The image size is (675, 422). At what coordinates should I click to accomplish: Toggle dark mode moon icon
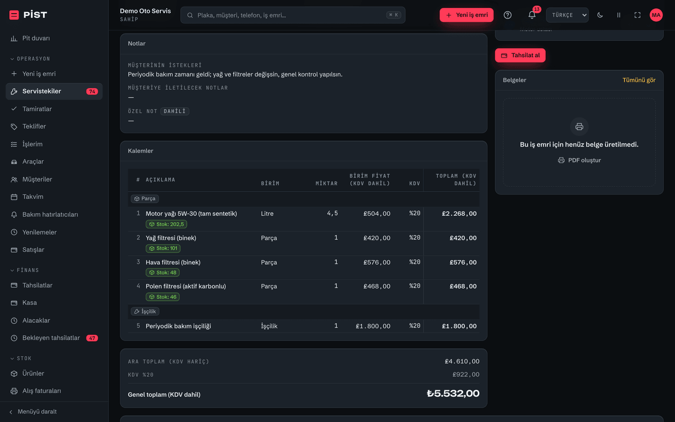pos(600,15)
